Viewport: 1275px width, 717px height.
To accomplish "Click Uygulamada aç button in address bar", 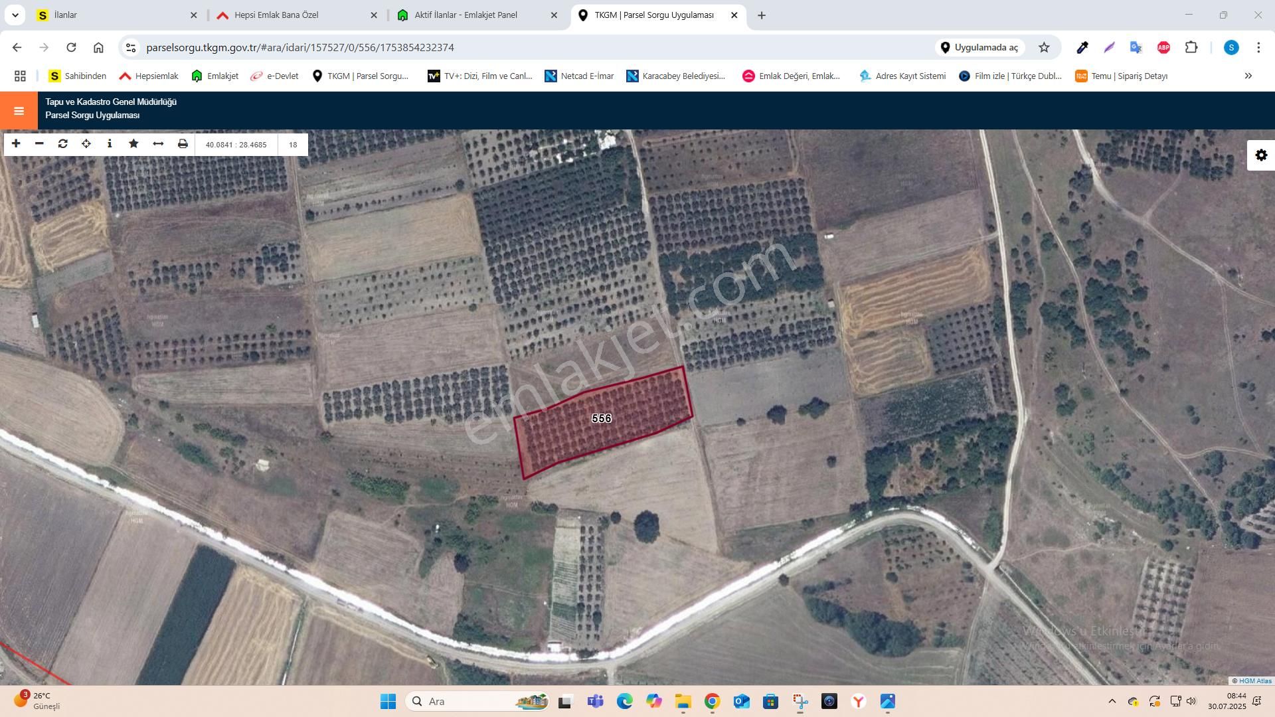I will [x=979, y=47].
